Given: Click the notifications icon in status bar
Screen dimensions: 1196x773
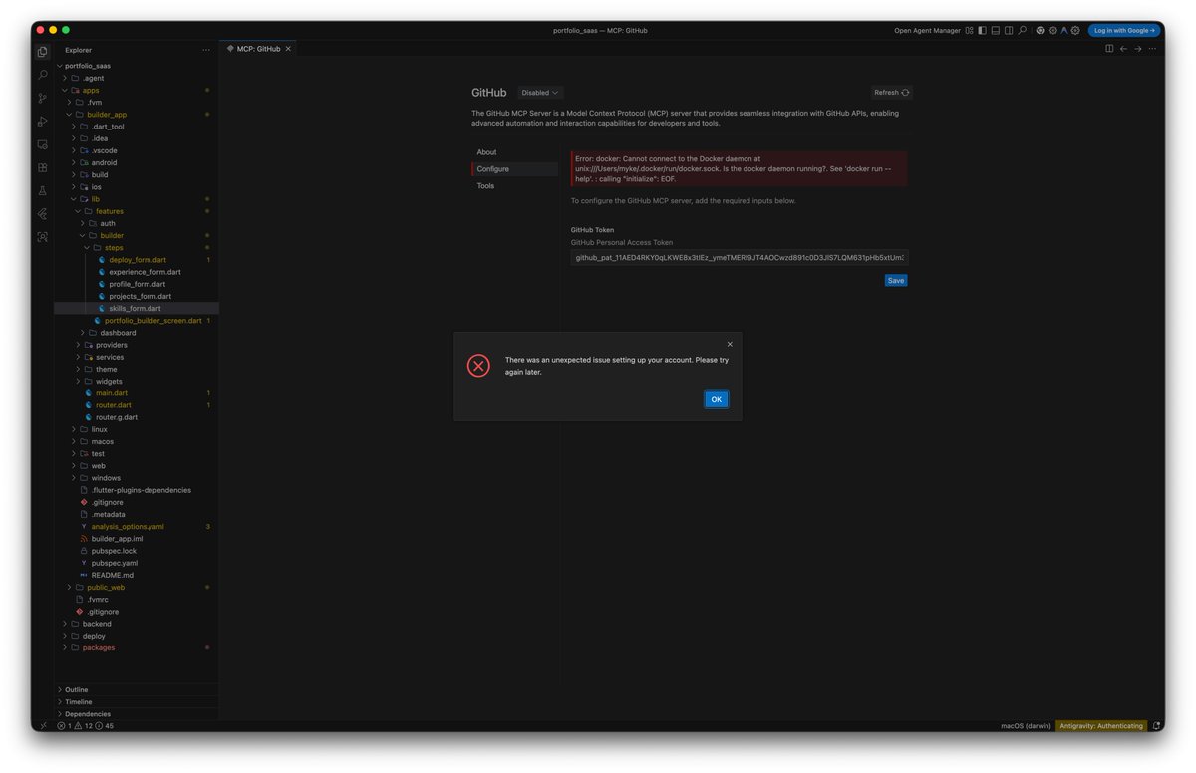Looking at the screenshot, I should point(1156,726).
